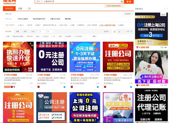Open the Taobao.com logo homepage
Screen dimensions: 169x123
coord(9,2)
